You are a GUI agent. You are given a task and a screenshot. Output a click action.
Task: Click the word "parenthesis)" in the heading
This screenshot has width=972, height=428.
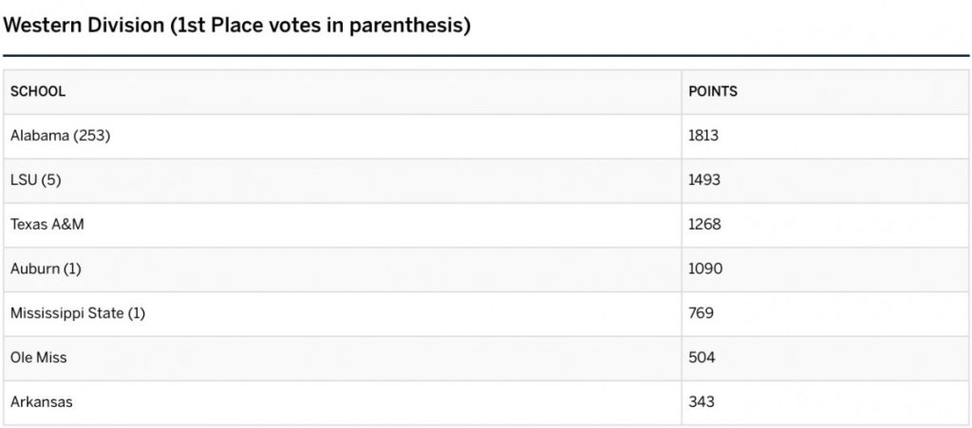[408, 27]
